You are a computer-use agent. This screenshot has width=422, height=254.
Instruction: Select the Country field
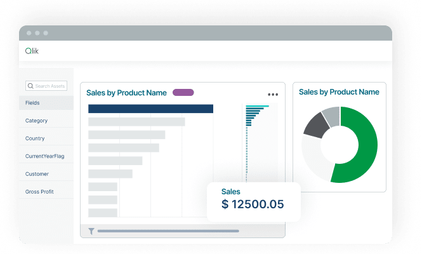click(46, 138)
